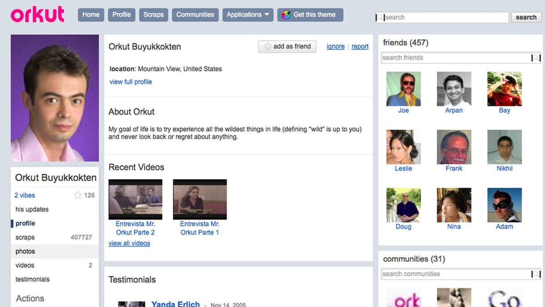Viewport: 545px width, 307px height.
Task: Click the Orkut logo
Action: point(37,14)
